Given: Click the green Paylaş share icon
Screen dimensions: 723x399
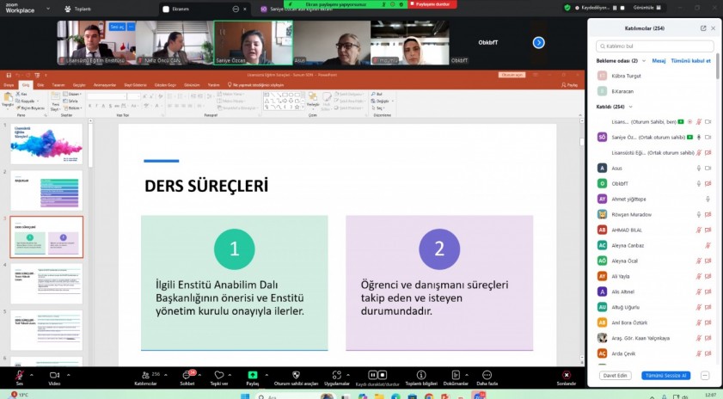Looking at the screenshot, I should (x=253, y=376).
